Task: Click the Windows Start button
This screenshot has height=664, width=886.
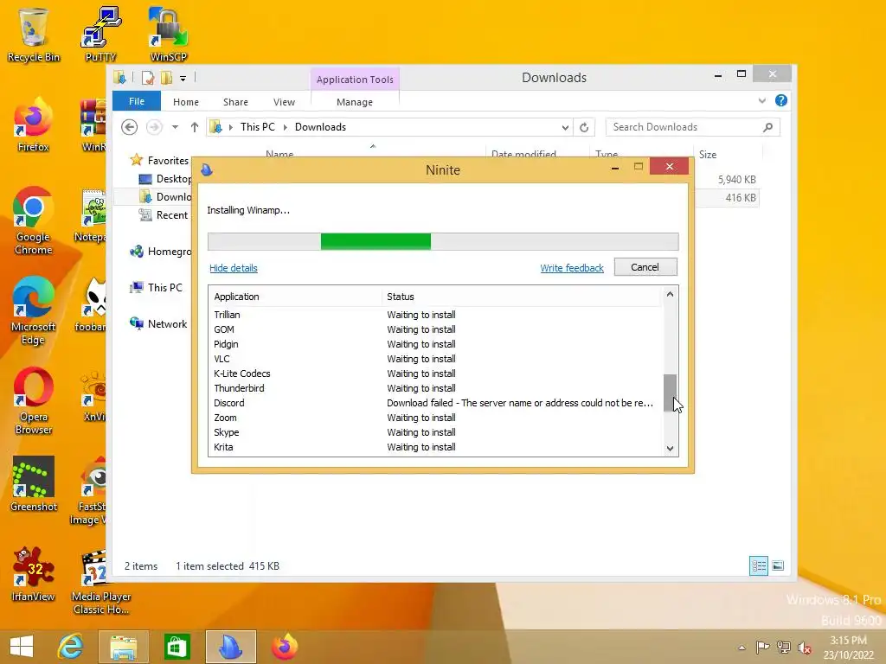Action: click(x=22, y=647)
